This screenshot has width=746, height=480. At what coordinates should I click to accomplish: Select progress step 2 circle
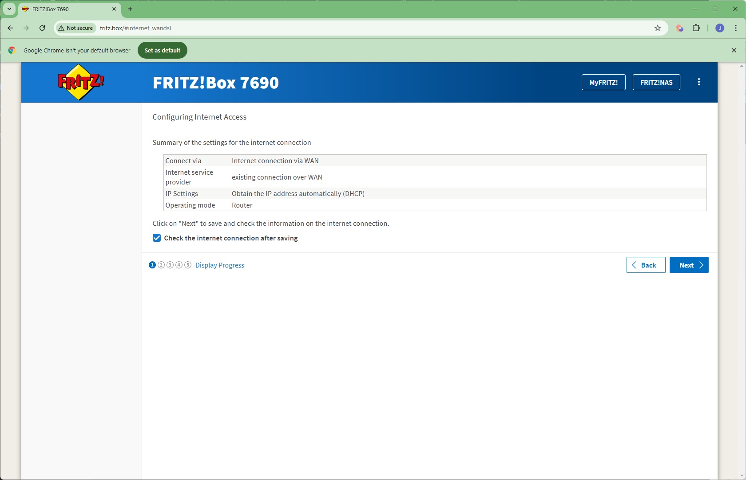click(x=161, y=265)
